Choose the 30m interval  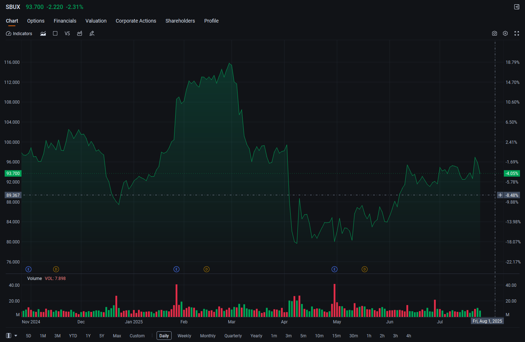pyautogui.click(x=354, y=336)
